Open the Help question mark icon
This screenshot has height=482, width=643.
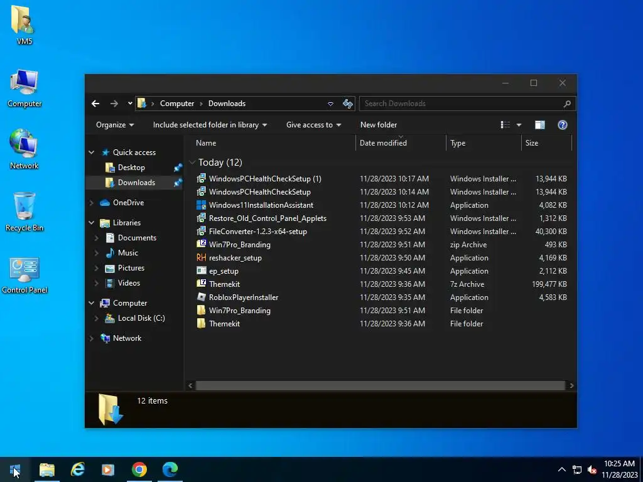563,125
